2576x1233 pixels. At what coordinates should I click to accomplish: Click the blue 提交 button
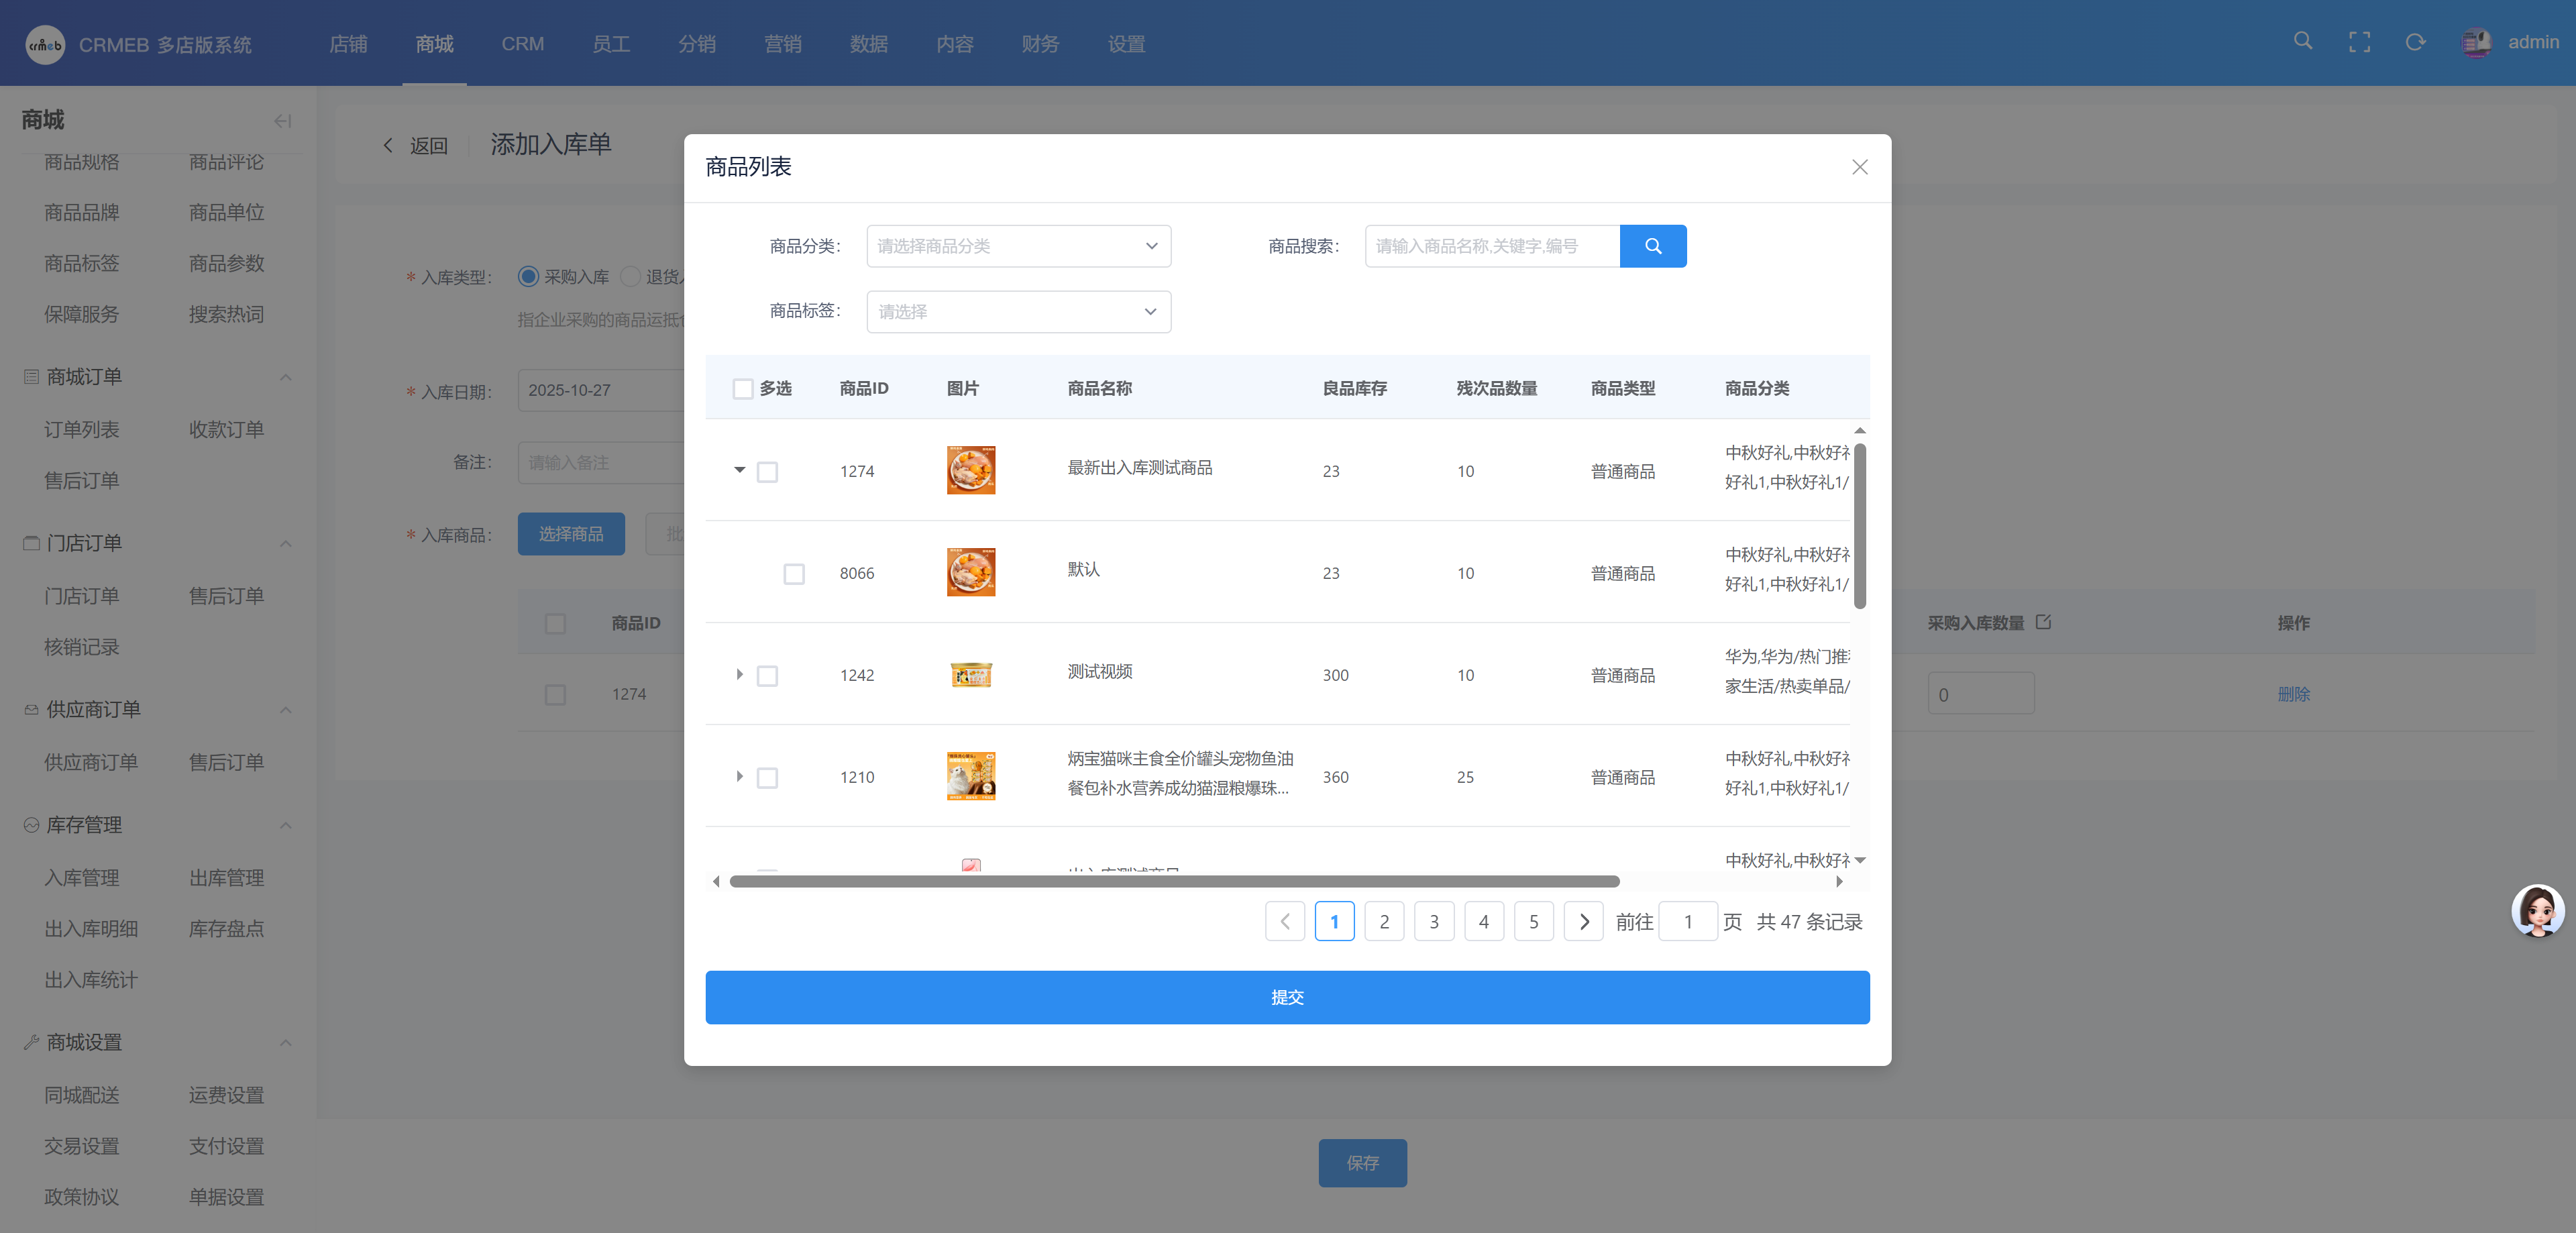(1286, 997)
